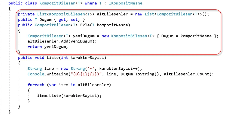Image resolution: width=226 pixels, height=115 pixels.
Task: Click the Ekle method name
Action: (85, 25)
